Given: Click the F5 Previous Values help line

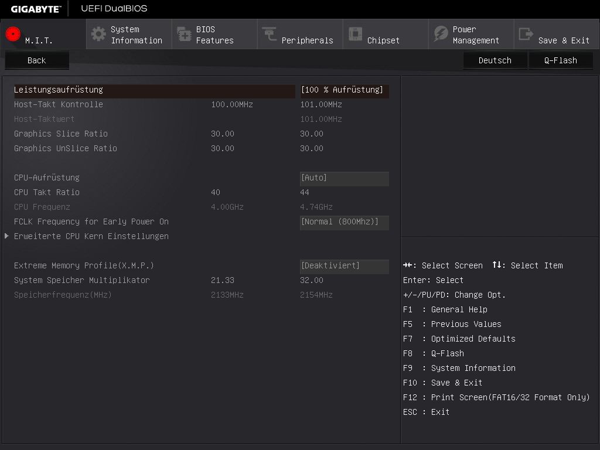Looking at the screenshot, I should click(452, 325).
